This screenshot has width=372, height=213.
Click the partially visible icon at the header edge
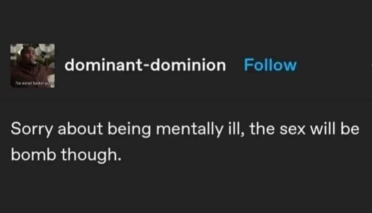371,64
